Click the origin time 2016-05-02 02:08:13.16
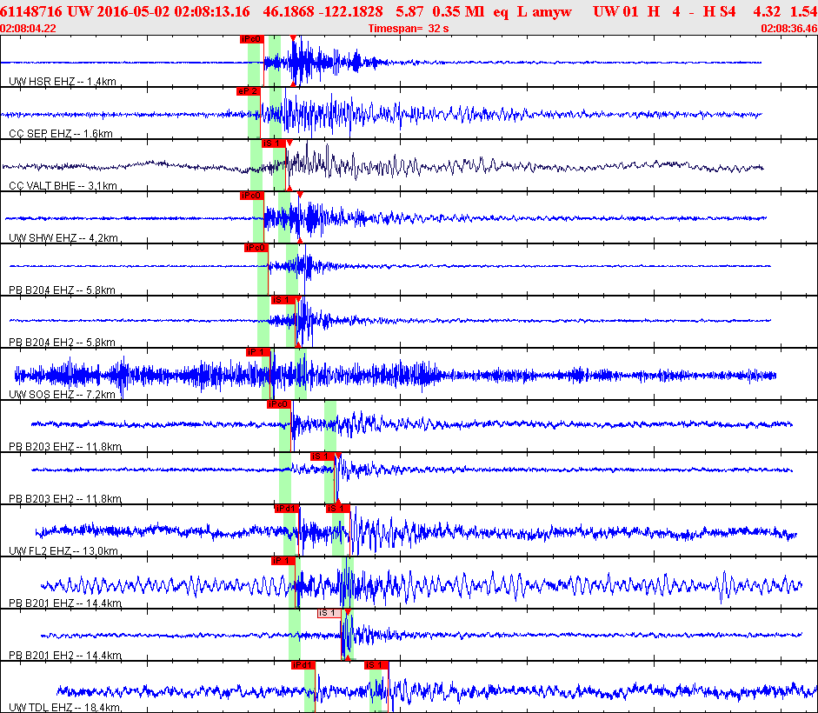Image resolution: width=818 pixels, height=713 pixels. [171, 11]
